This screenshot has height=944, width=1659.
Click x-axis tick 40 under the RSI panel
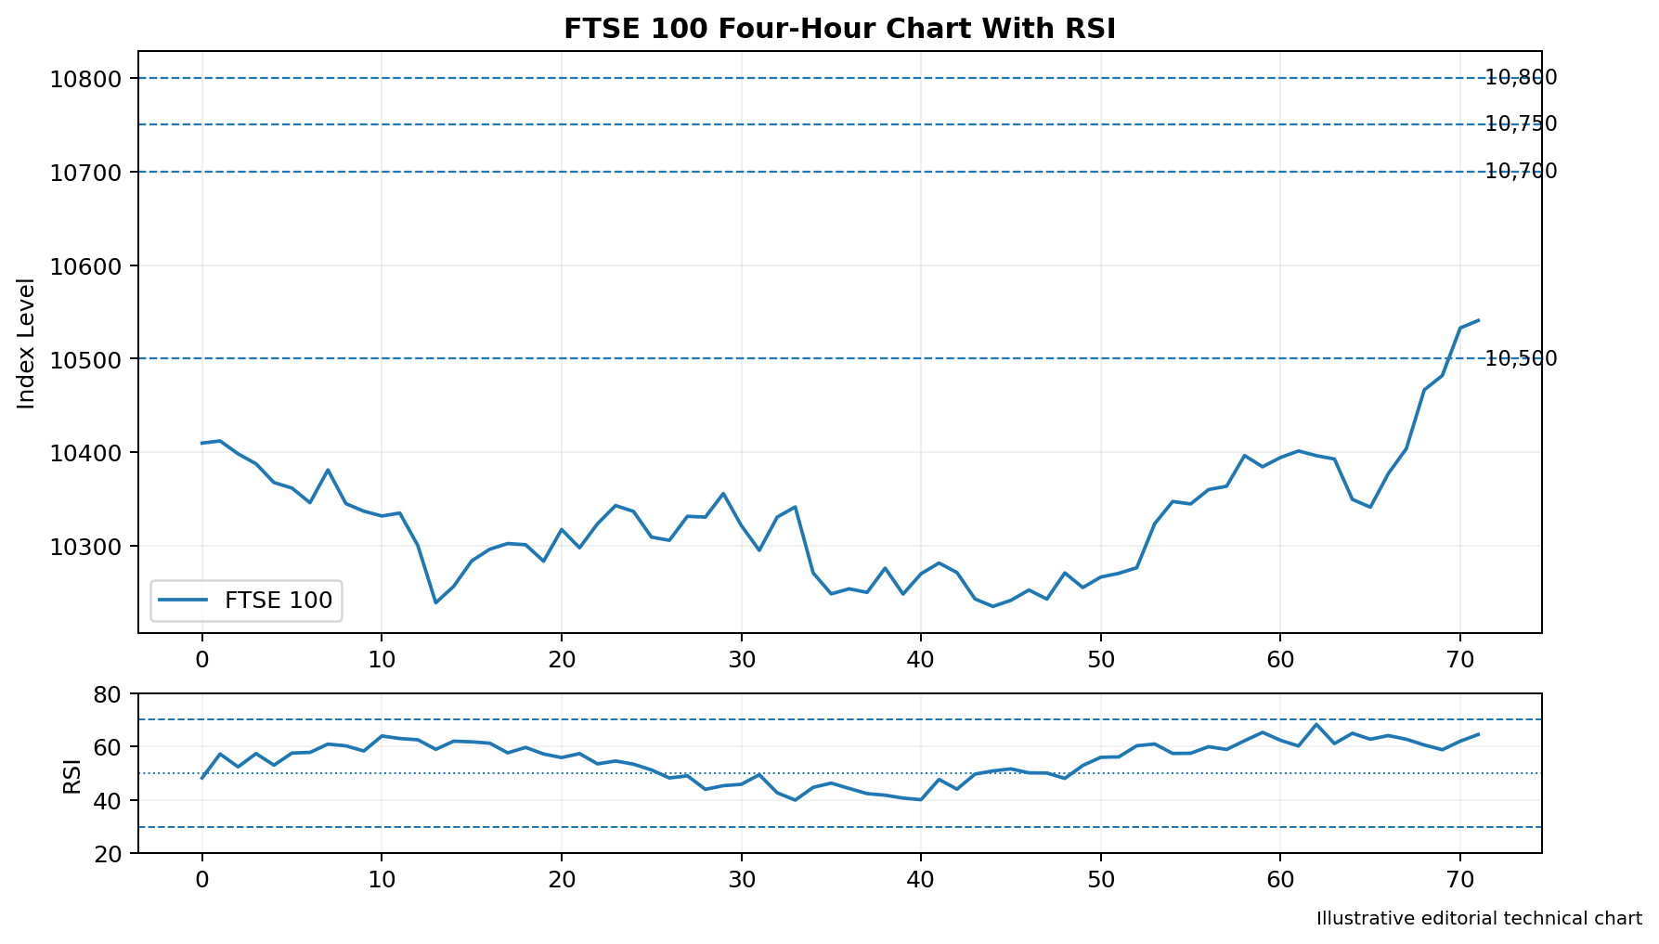click(920, 879)
